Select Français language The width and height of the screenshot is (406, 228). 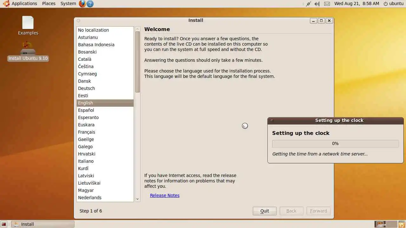tap(105, 132)
